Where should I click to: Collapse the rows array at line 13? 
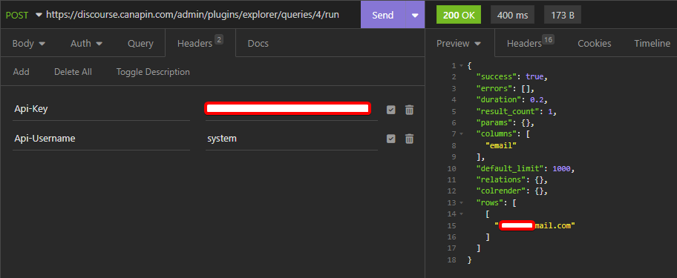click(x=462, y=202)
